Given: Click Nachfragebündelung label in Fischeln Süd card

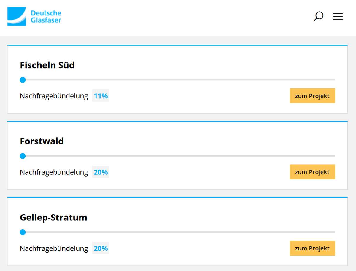Looking at the screenshot, I should tap(54, 96).
